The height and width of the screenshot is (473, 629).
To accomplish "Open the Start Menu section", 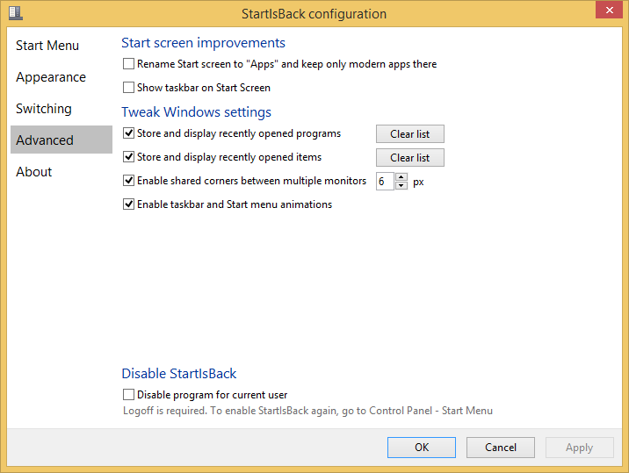I will pos(47,46).
